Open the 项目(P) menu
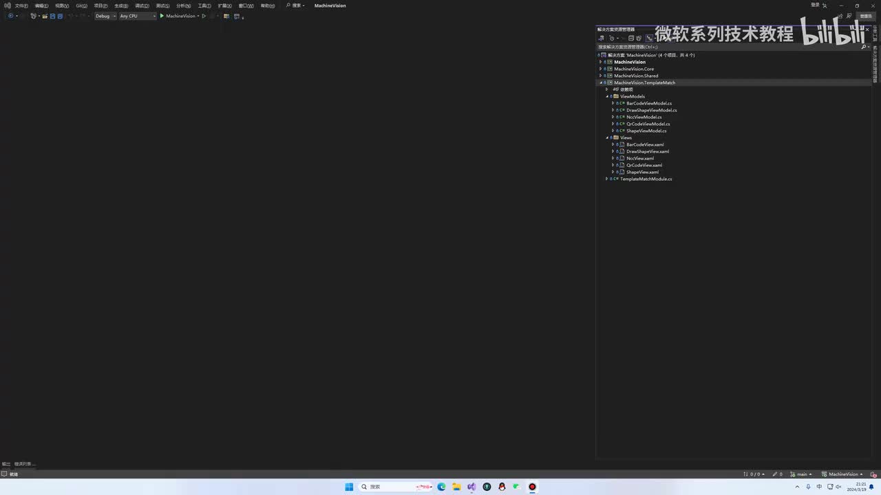 [x=100, y=5]
